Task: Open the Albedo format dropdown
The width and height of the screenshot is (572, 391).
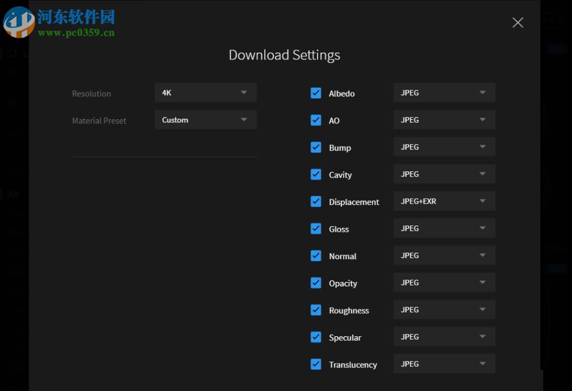Action: point(444,92)
